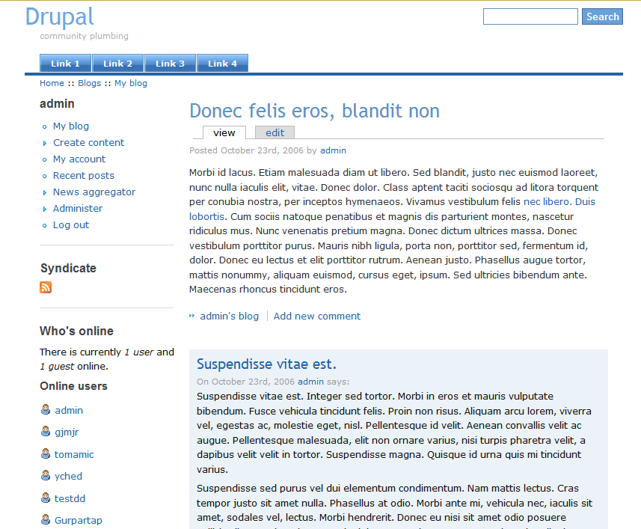Click the user icon beside gjmjr
This screenshot has height=529, width=641.
[x=46, y=431]
